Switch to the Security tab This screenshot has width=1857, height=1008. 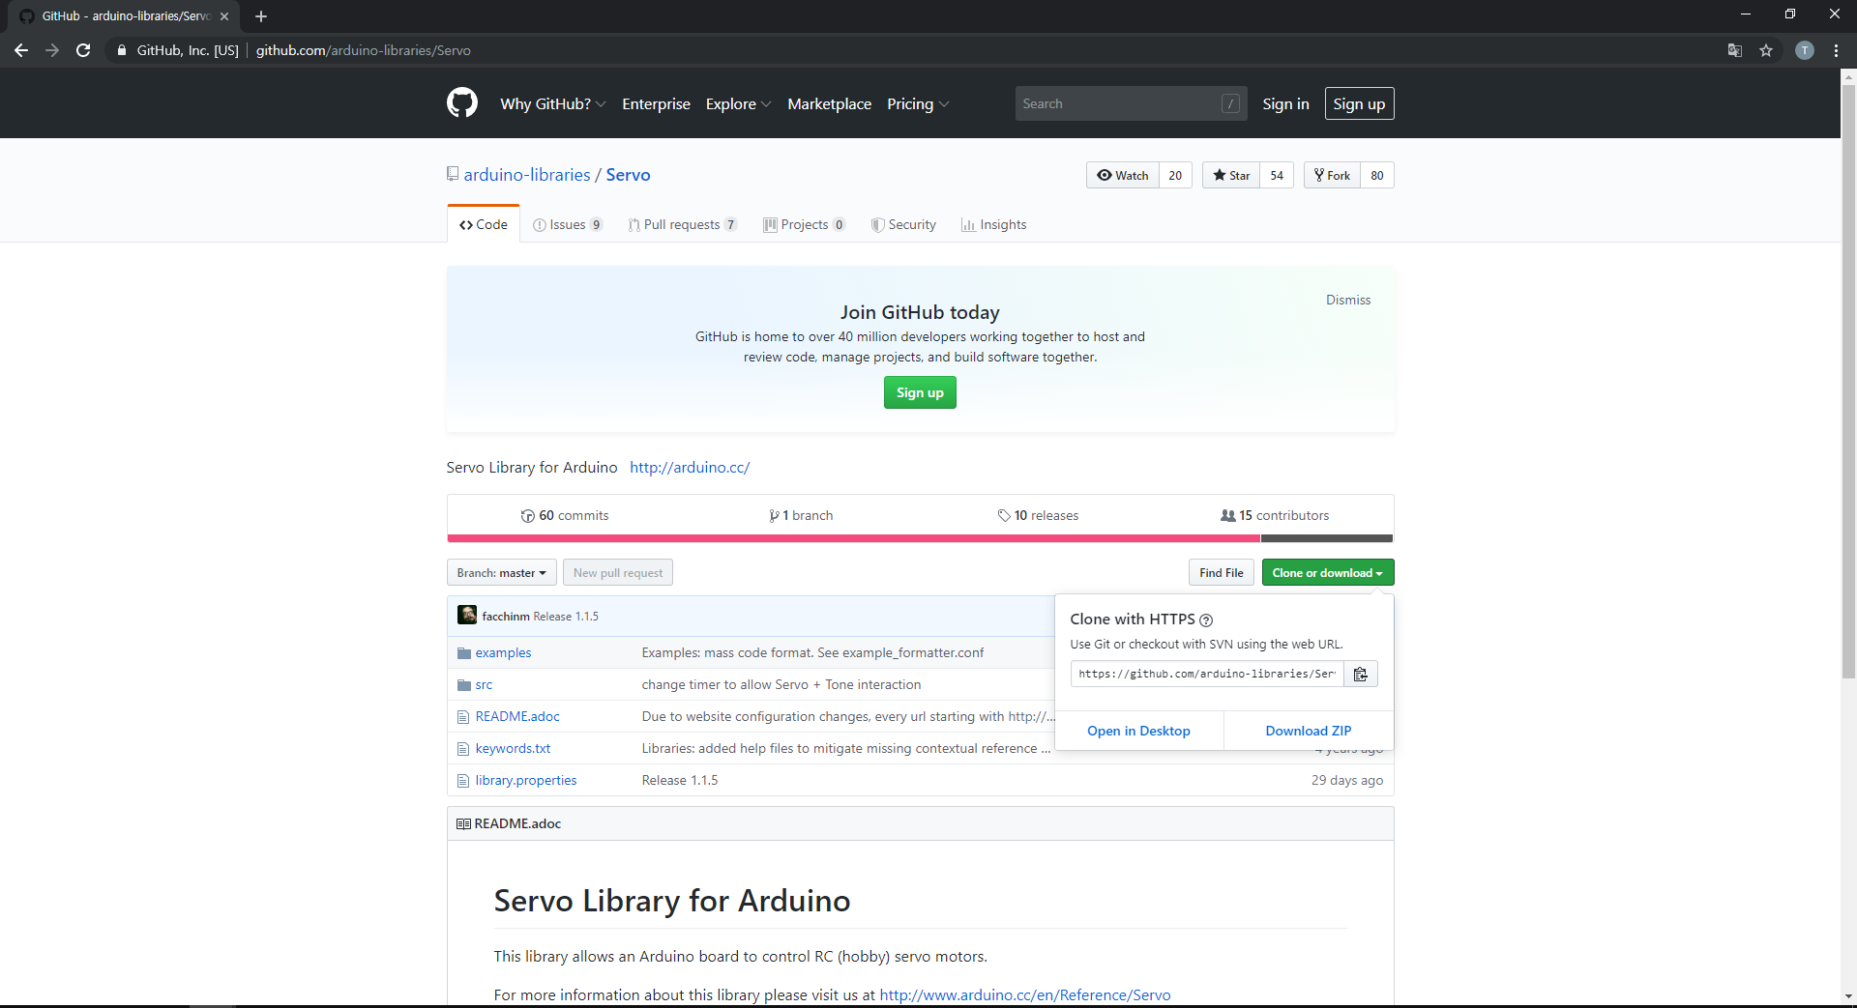(903, 224)
